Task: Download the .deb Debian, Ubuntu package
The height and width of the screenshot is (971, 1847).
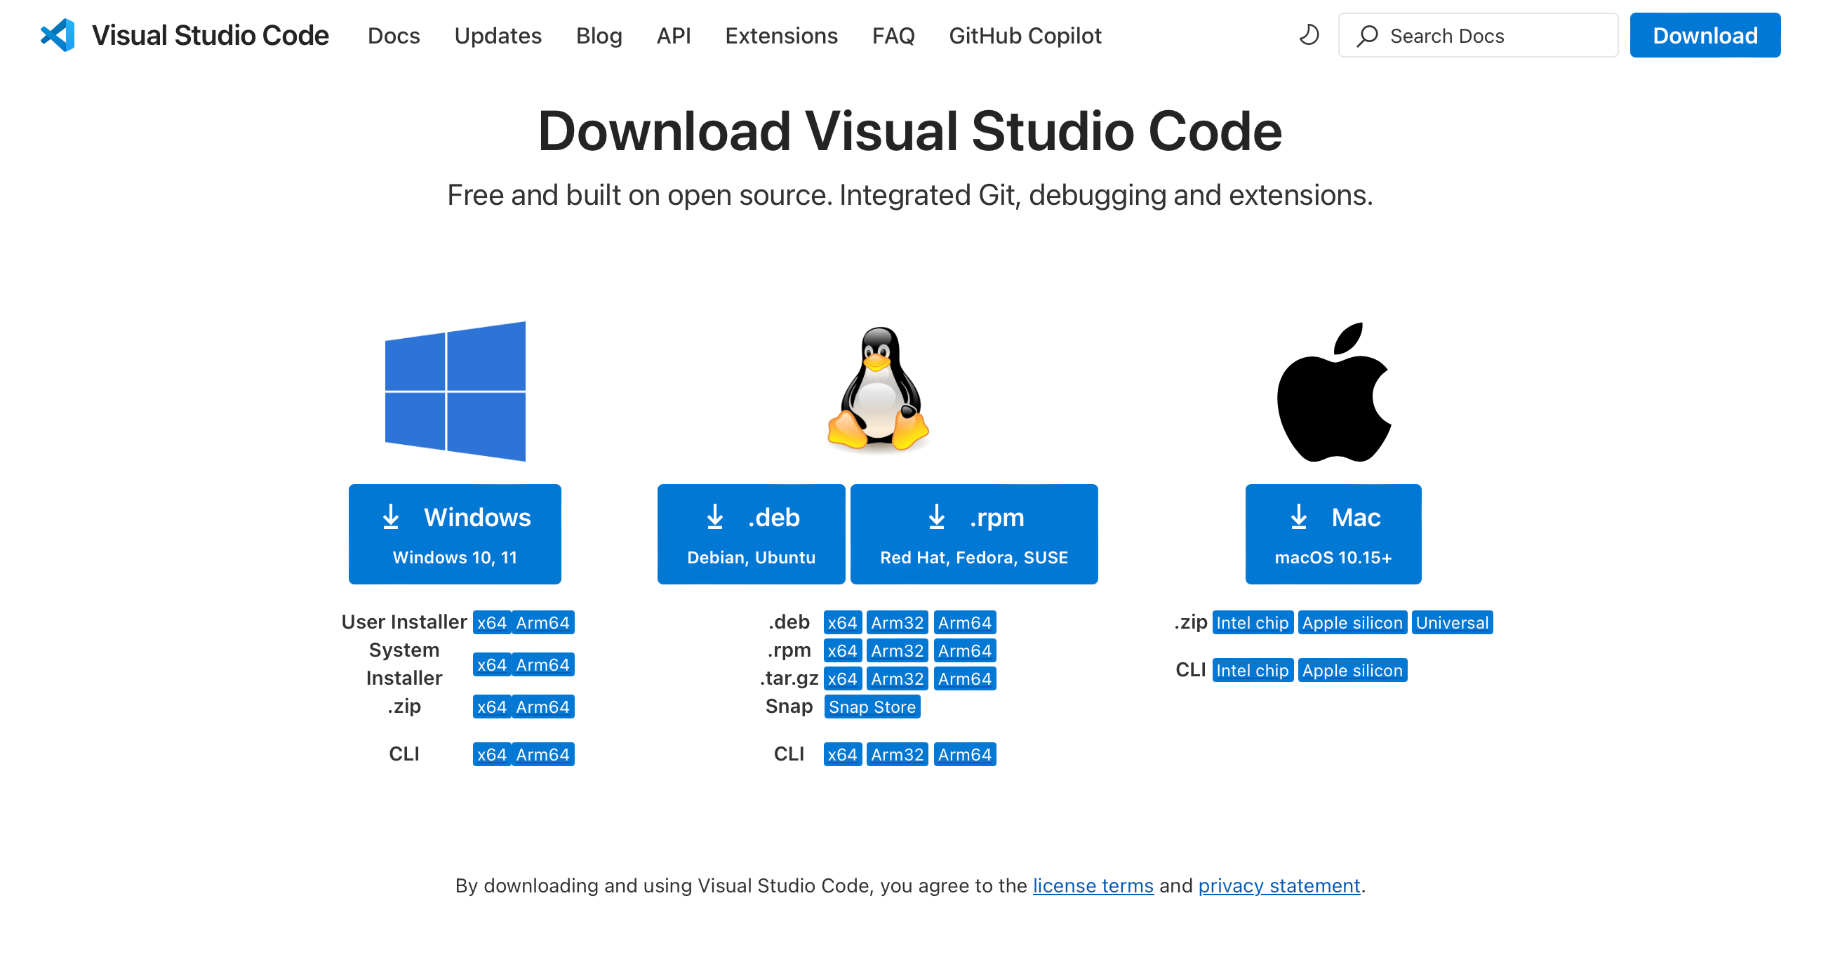Action: click(751, 534)
